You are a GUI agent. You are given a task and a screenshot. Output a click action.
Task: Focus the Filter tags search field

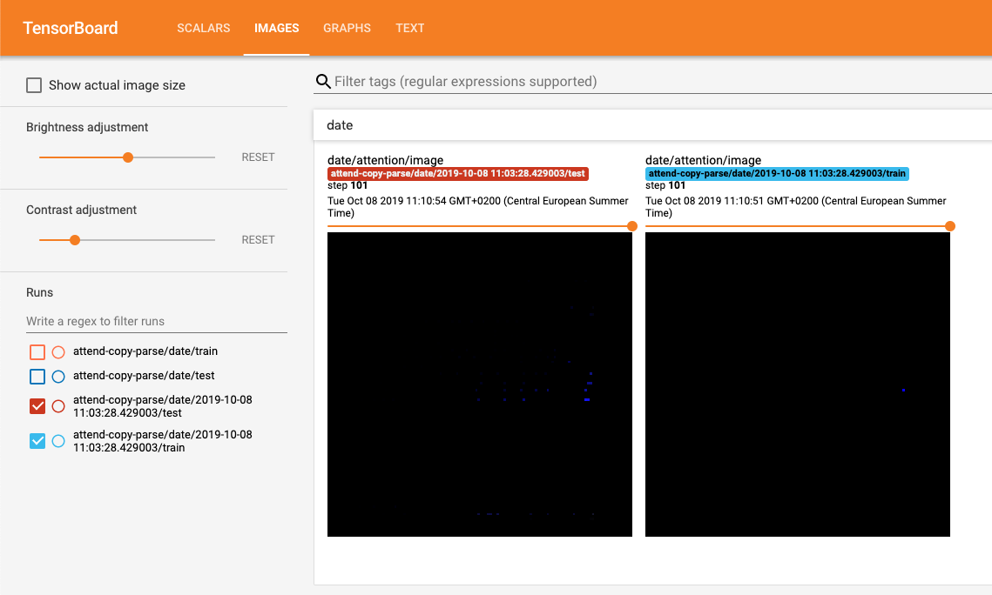point(661,82)
